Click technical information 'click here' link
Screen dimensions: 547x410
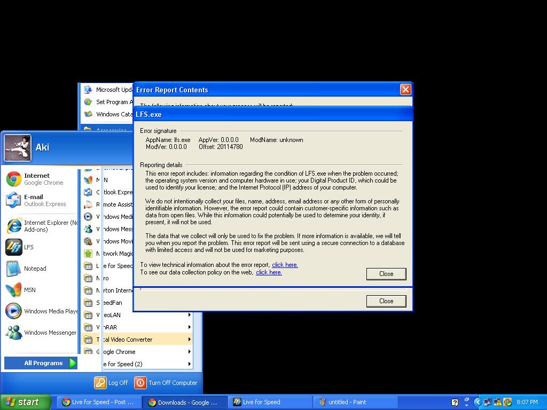point(285,265)
